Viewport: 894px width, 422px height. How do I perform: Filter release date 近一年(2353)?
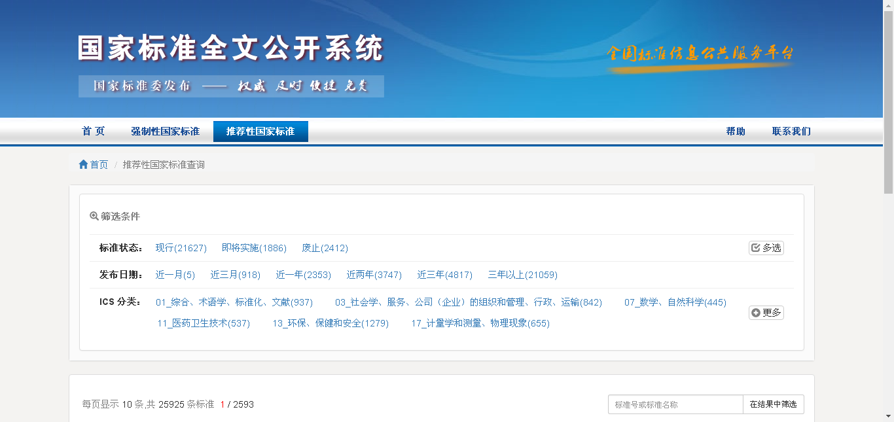304,275
